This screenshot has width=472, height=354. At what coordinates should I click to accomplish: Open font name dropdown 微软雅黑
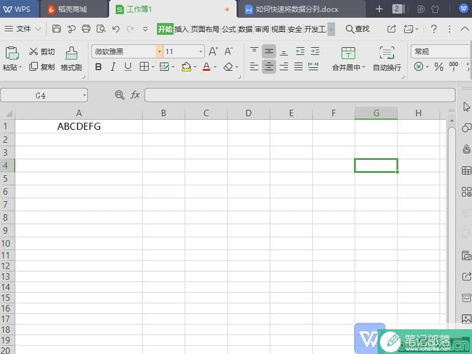coord(159,52)
